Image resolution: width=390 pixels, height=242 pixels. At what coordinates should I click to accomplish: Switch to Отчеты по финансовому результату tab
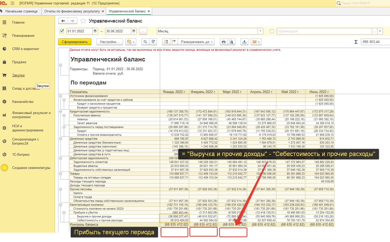pyautogui.click(x=72, y=11)
